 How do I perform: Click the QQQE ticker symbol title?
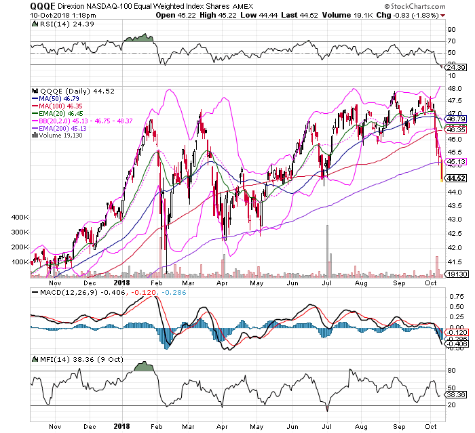pos(43,6)
